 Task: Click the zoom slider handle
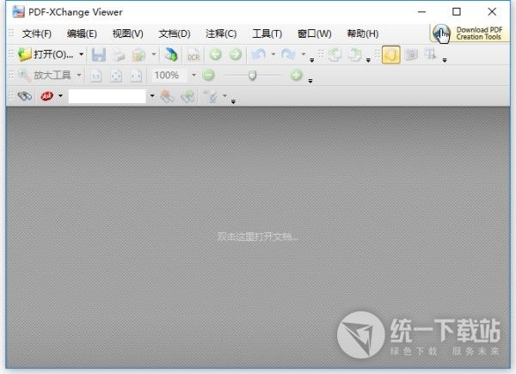[x=252, y=76]
